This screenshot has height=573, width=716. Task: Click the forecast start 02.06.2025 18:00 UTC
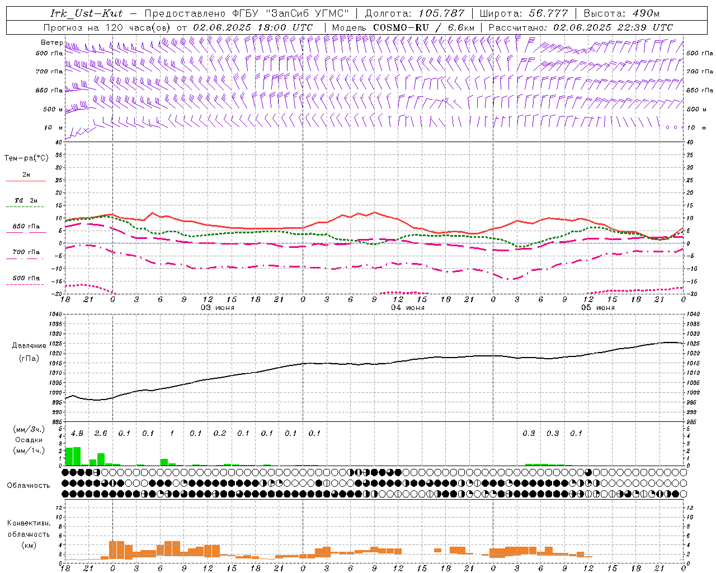(x=253, y=27)
